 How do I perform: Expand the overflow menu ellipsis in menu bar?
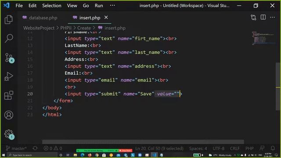[x=112, y=5]
